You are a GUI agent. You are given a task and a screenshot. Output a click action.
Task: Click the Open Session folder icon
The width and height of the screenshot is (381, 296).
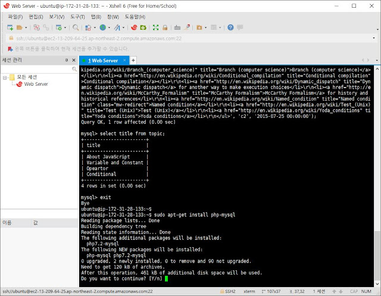(x=20, y=27)
